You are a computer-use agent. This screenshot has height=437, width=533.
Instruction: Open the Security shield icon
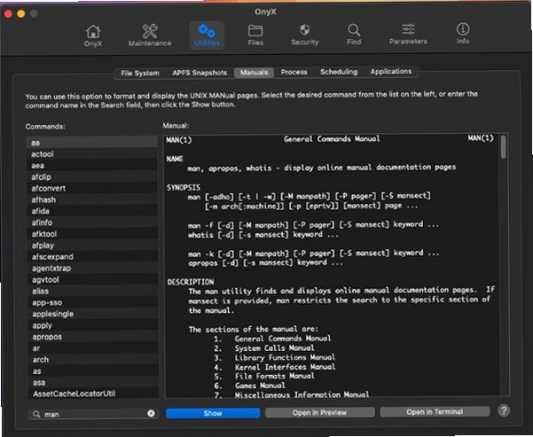click(304, 35)
